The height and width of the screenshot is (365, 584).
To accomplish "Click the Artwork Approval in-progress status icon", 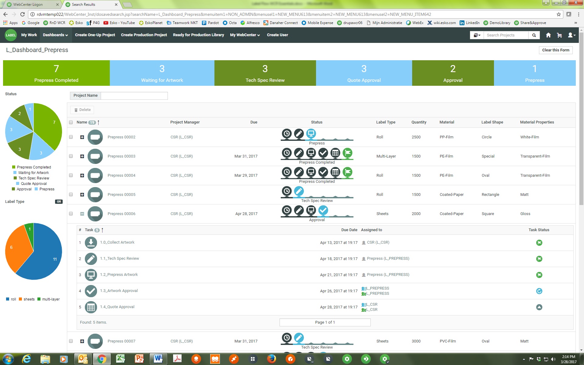I will tap(539, 291).
